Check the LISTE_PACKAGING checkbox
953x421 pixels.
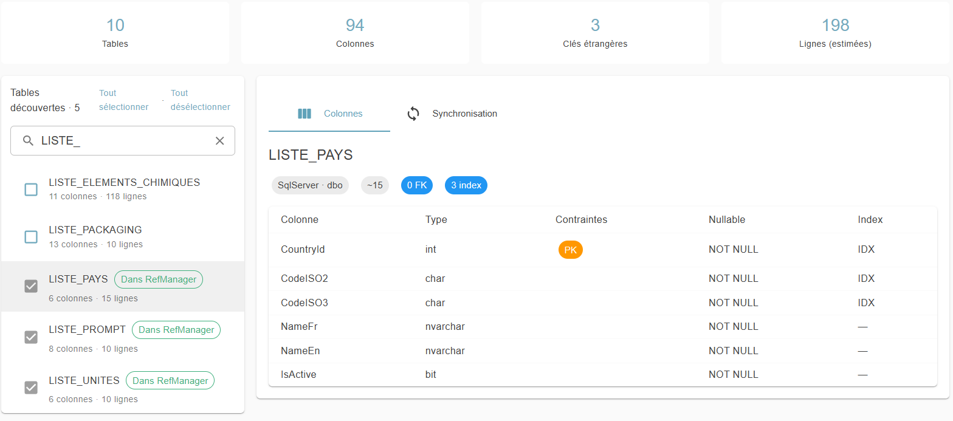pos(31,237)
